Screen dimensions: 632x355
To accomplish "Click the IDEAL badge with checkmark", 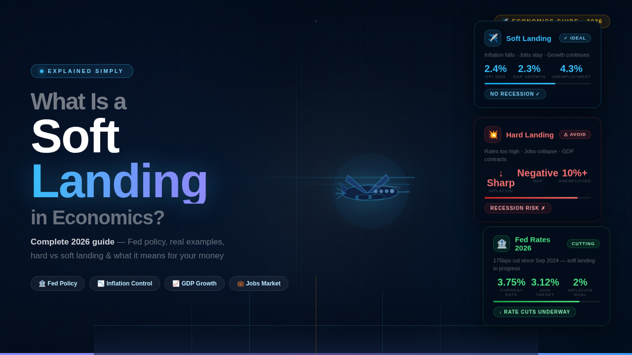I will (x=575, y=38).
